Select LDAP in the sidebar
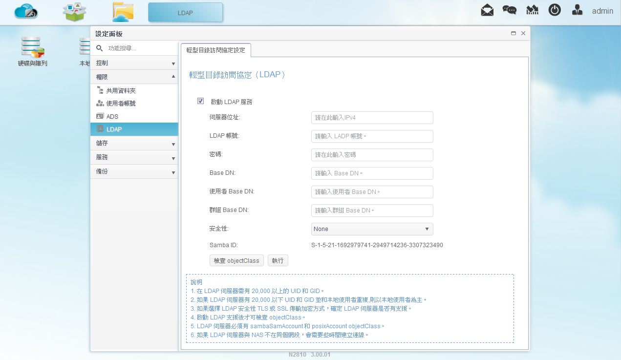This screenshot has width=621, height=360. tap(134, 129)
